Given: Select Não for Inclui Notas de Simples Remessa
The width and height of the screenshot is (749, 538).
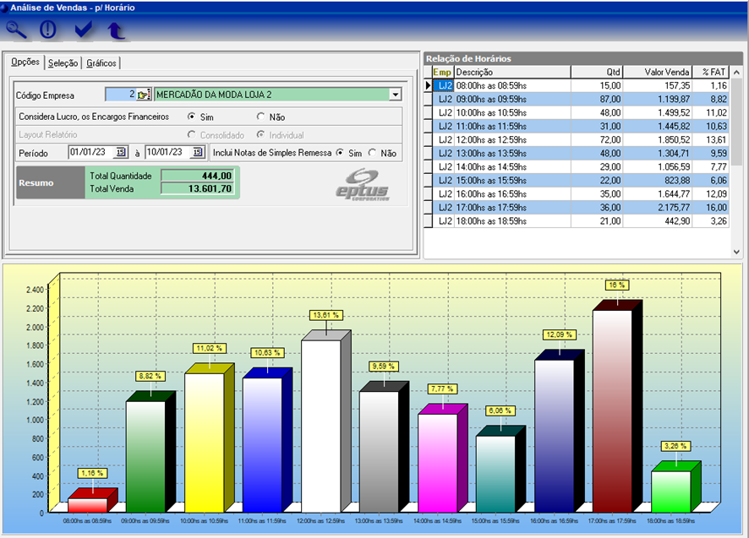Looking at the screenshot, I should [x=373, y=153].
